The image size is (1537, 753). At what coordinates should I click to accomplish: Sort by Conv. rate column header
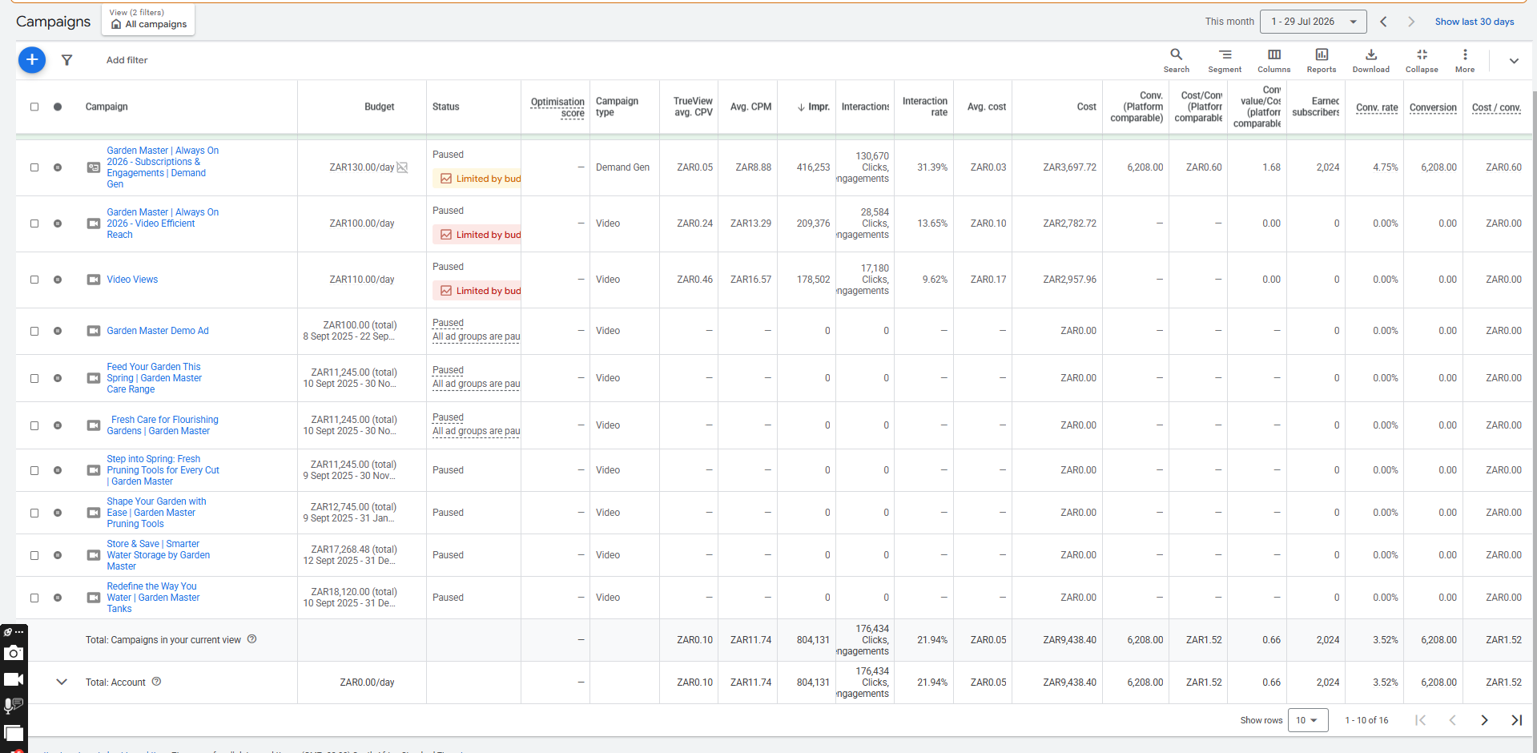(1377, 107)
